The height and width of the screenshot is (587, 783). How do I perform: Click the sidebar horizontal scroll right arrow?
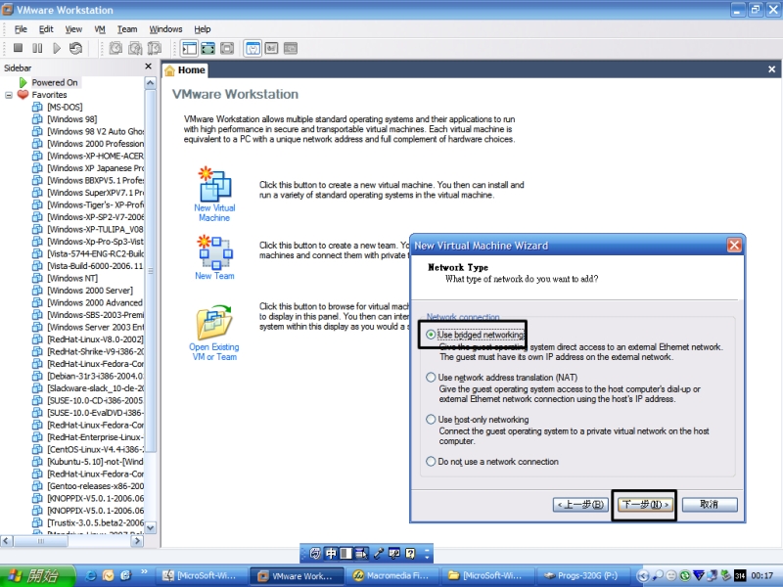[x=137, y=541]
